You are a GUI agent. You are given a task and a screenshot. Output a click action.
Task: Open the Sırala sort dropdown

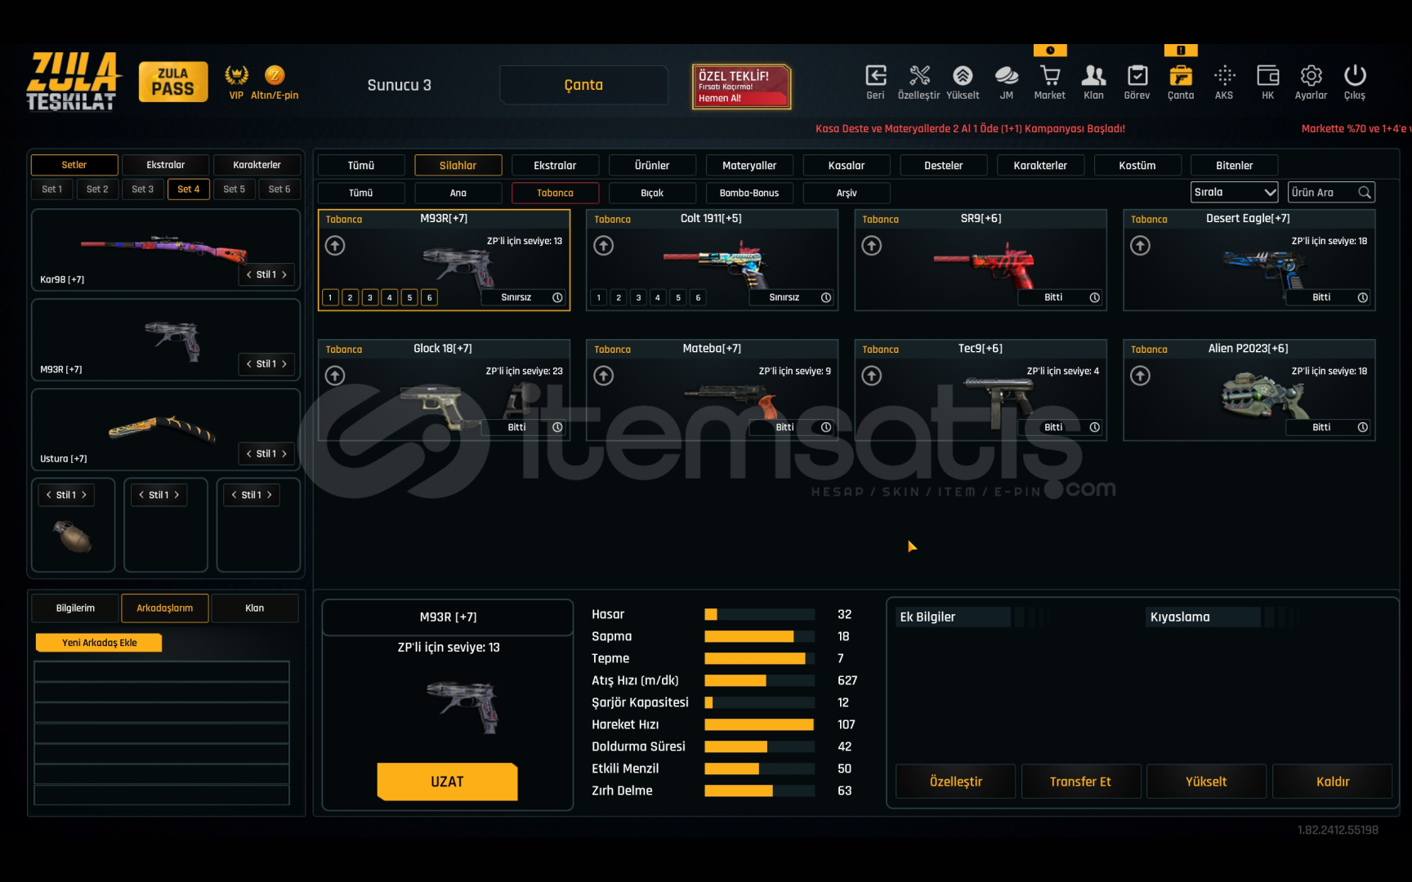1235,193
